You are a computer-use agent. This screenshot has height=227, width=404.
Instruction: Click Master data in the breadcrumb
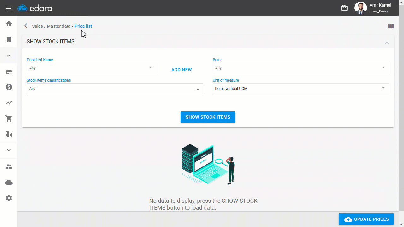pos(59,26)
